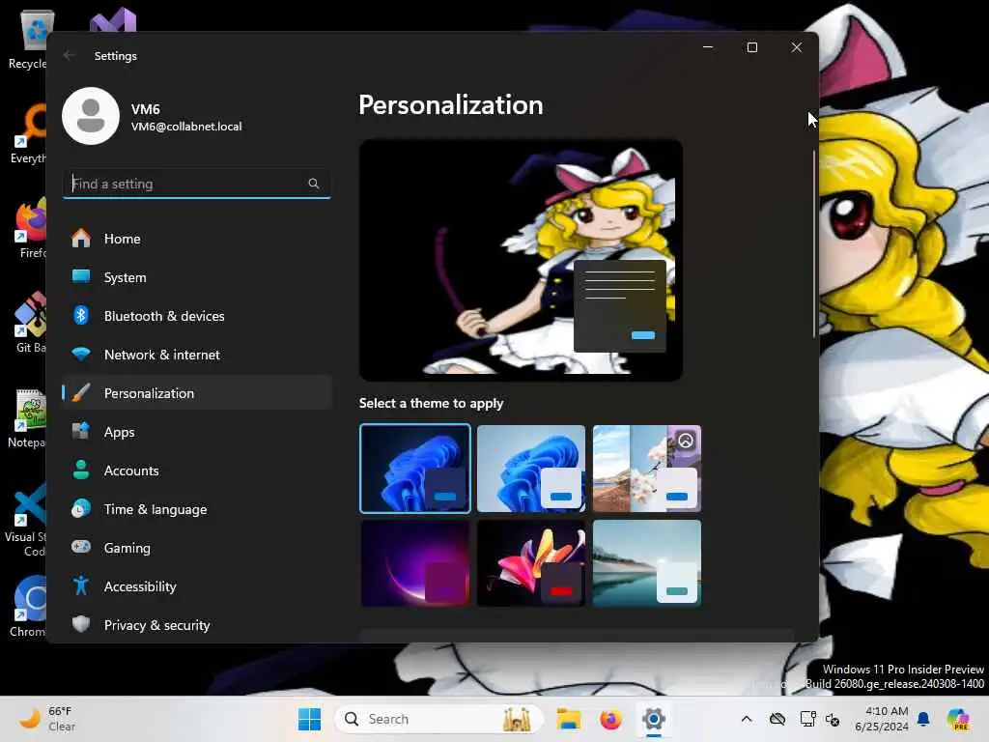Image resolution: width=989 pixels, height=742 pixels.
Task: Open Home in Settings sidebar
Action: coord(197,239)
